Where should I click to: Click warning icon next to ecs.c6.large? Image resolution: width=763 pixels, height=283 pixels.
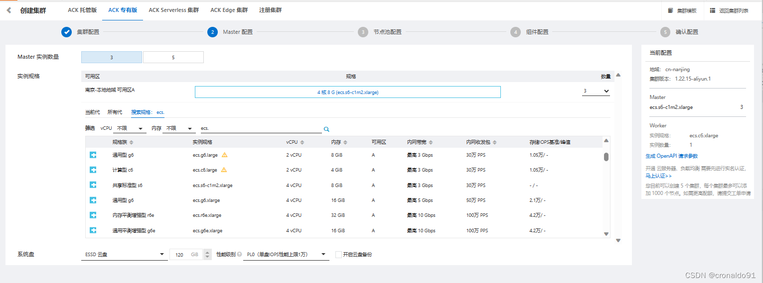pyautogui.click(x=224, y=170)
